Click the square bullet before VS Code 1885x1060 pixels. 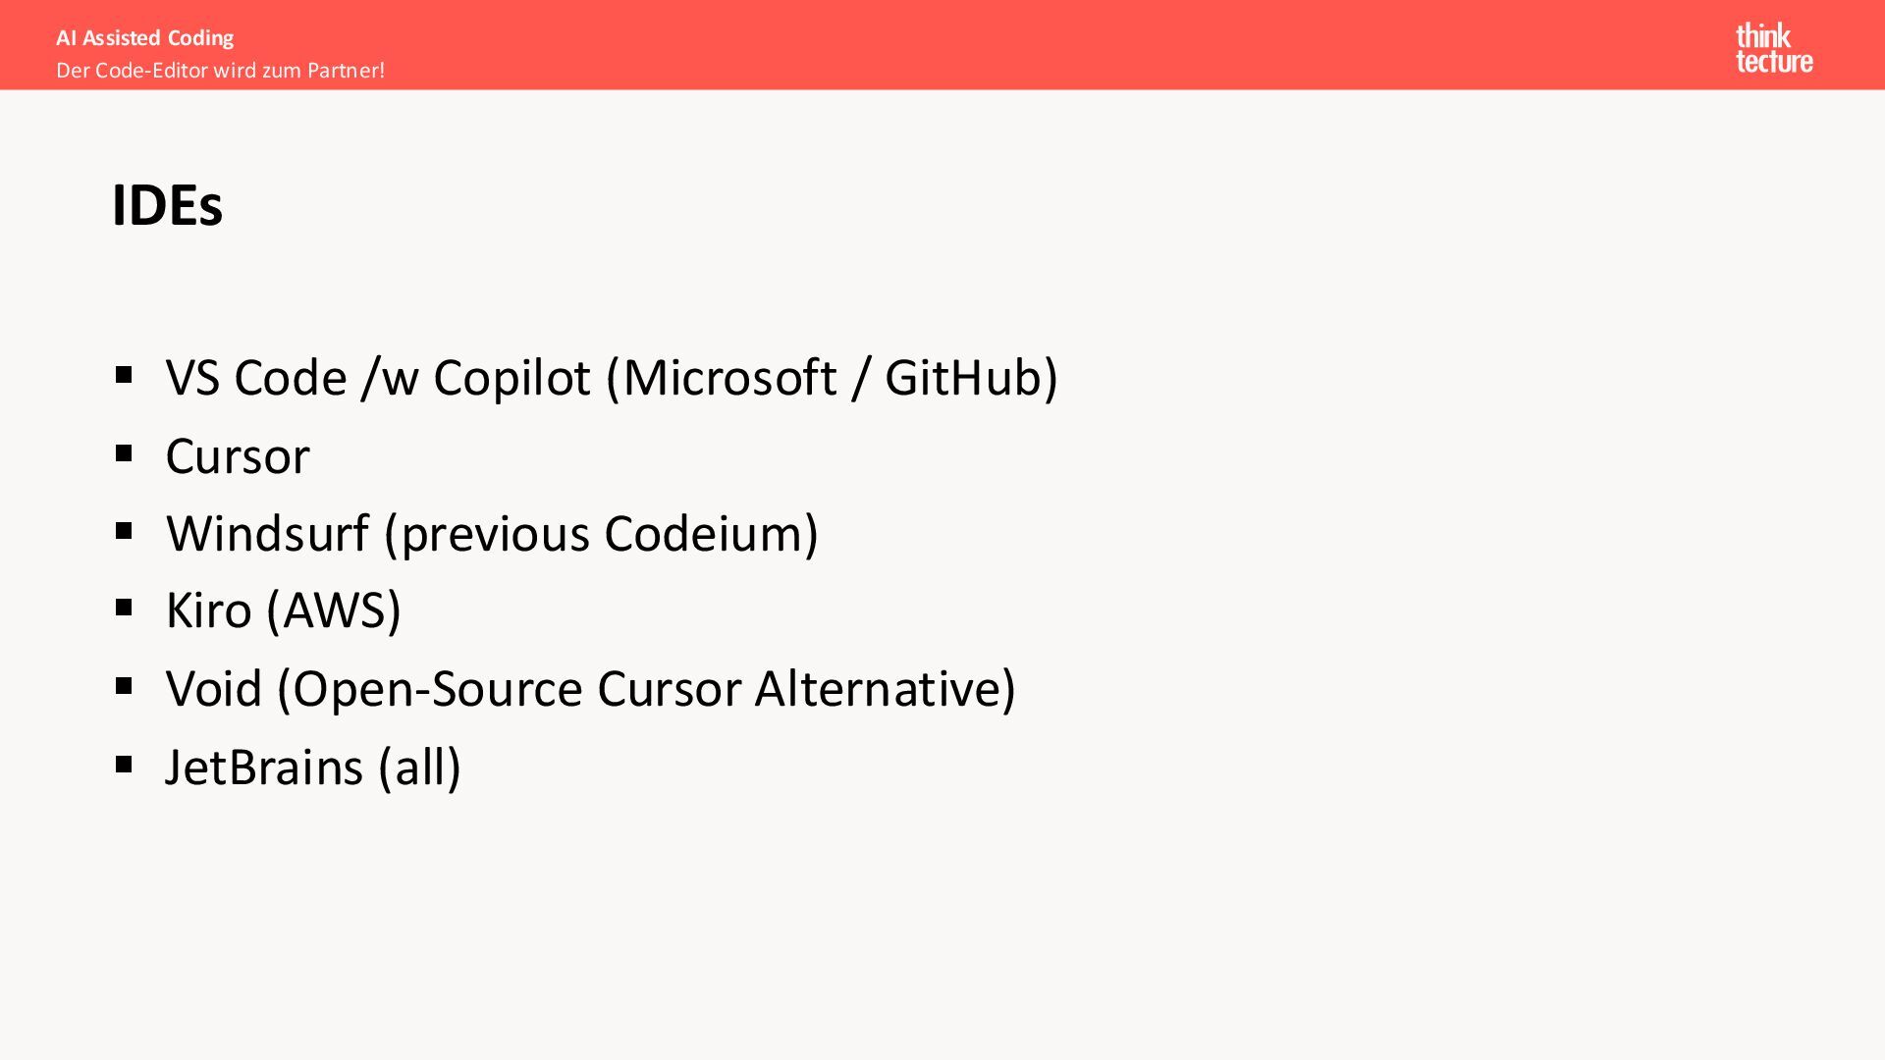124,375
